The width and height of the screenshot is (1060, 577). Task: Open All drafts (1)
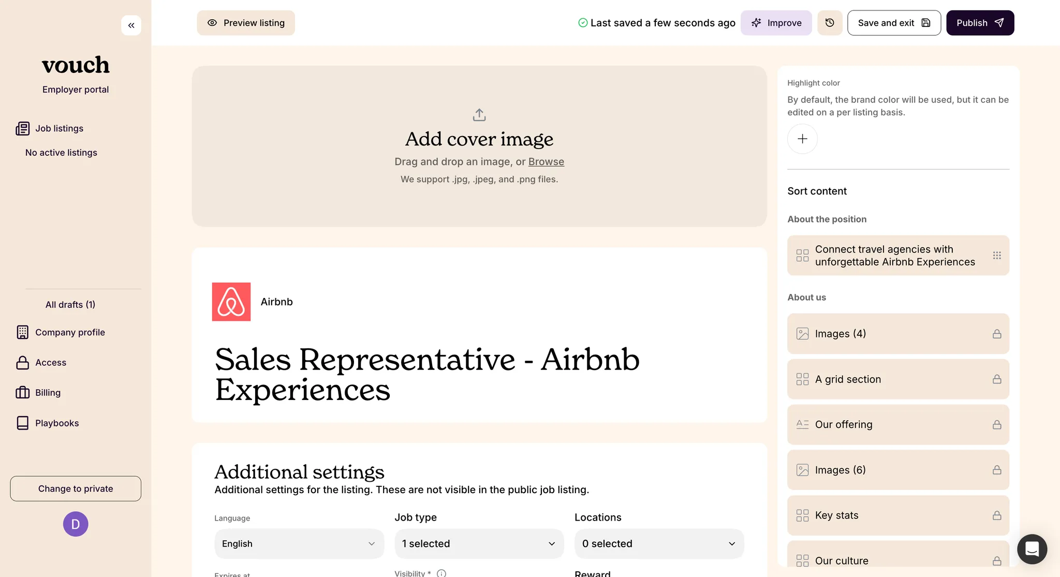point(70,305)
